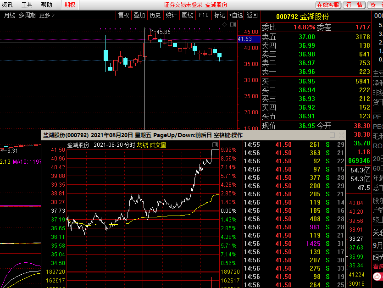Click the 9.99% axis label in intraday chart
Screen dimensions: 383x288
point(228,150)
